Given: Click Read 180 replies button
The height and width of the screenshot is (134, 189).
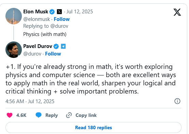Looking at the screenshot, I should point(93,127).
